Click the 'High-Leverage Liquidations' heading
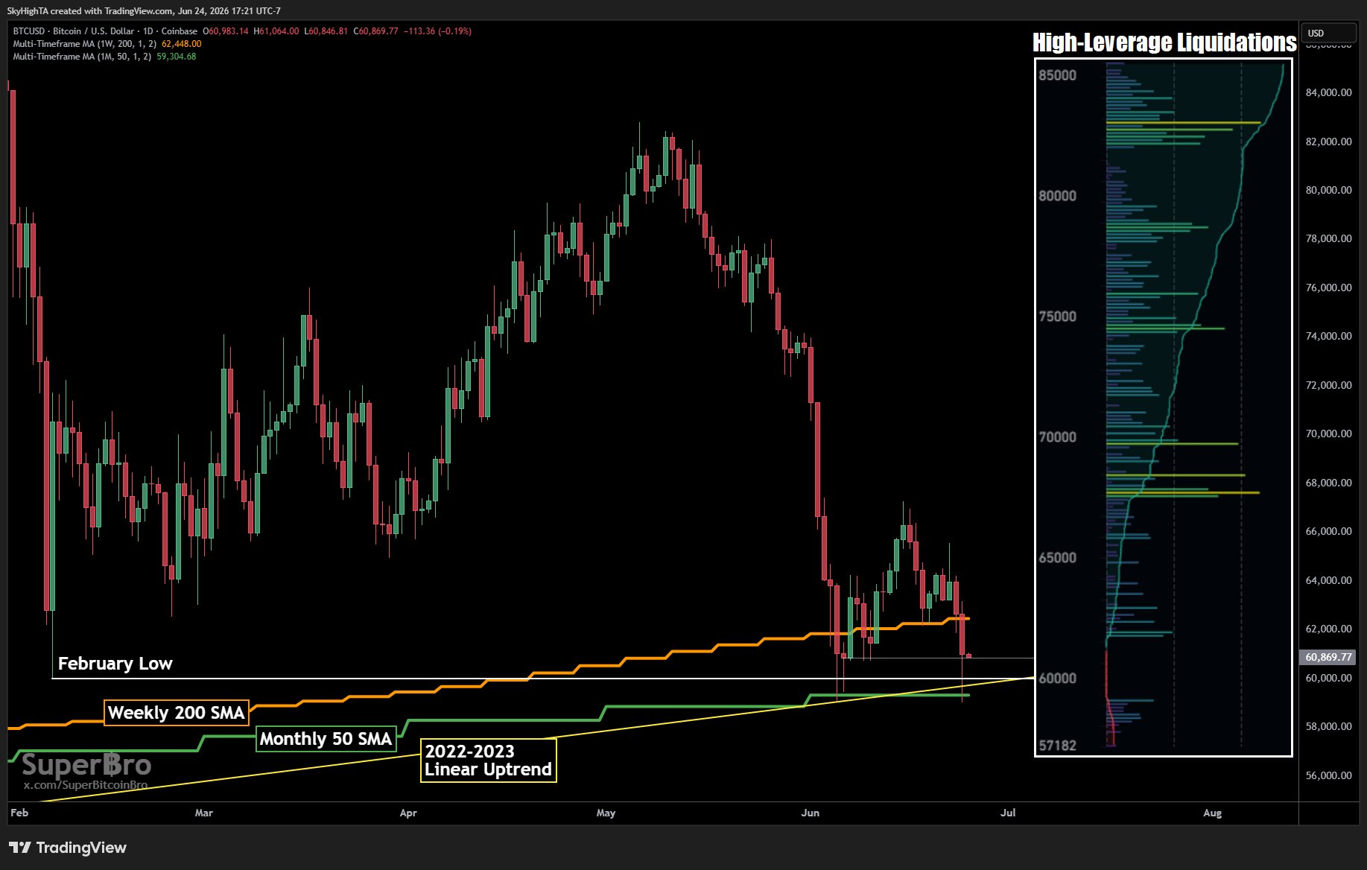This screenshot has height=870, width=1367. [1164, 42]
